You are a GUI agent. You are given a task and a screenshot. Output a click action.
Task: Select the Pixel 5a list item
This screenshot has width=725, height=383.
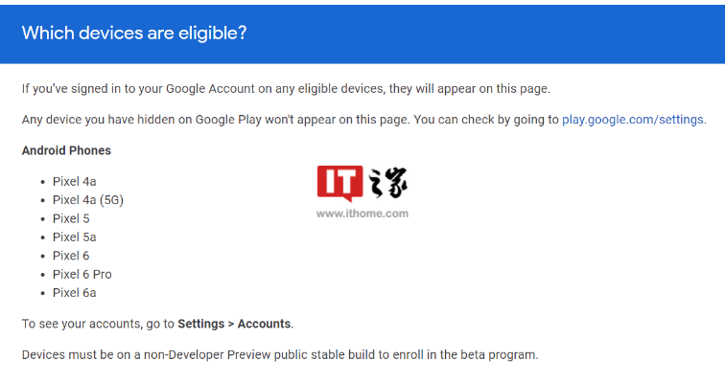click(x=74, y=237)
